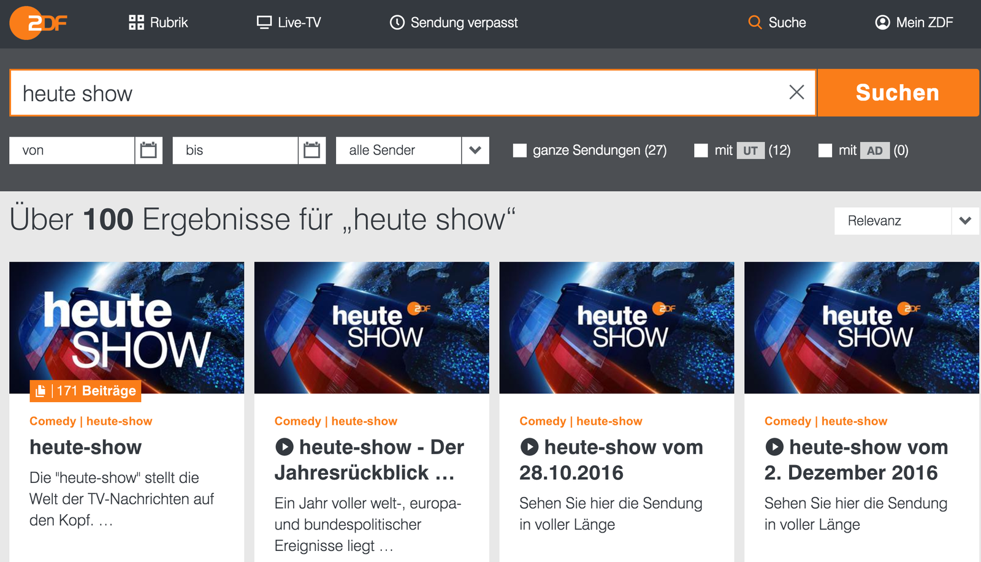The height and width of the screenshot is (562, 981).
Task: Click the AD audio description badge
Action: tap(875, 151)
